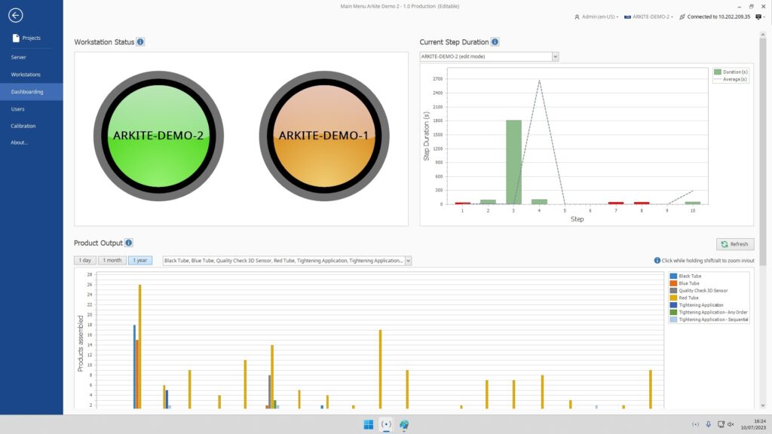
Task: Open the Windows Start menu
Action: [369, 424]
